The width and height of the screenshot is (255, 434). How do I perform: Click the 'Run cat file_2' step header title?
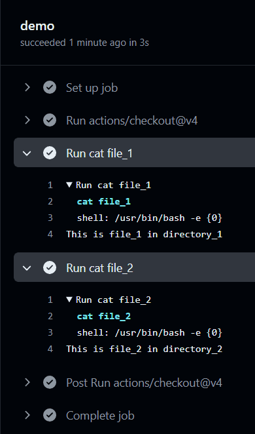tap(99, 268)
